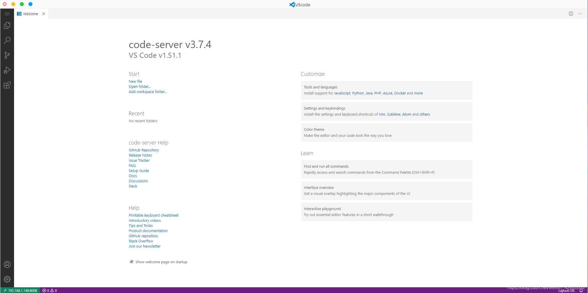
Task: Click the 'more' languages link
Action: click(x=418, y=93)
